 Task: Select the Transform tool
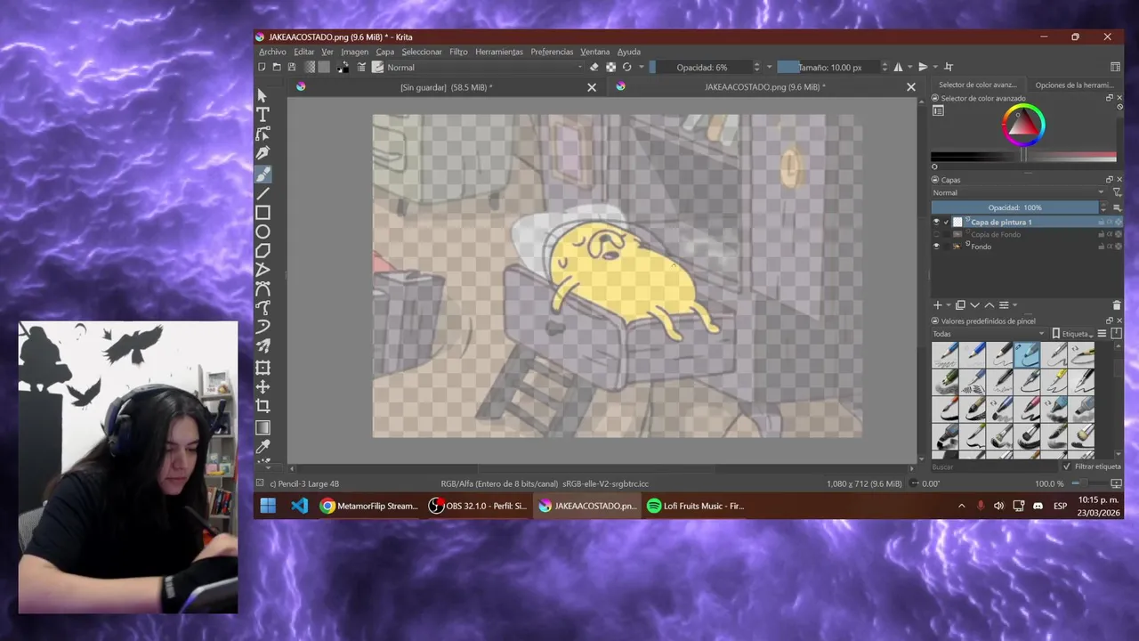tap(263, 367)
